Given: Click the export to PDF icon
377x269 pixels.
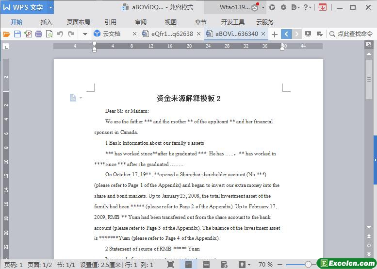Looking at the screenshot, I should (x=28, y=34).
